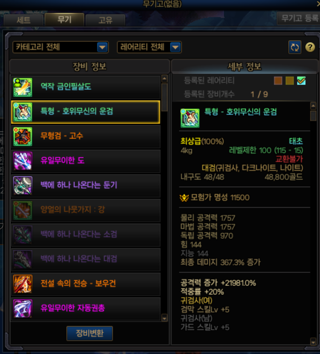Screen dimensions: 320x354
Task: Click the 유일무이한 도 weapon icon
Action: (x=23, y=161)
